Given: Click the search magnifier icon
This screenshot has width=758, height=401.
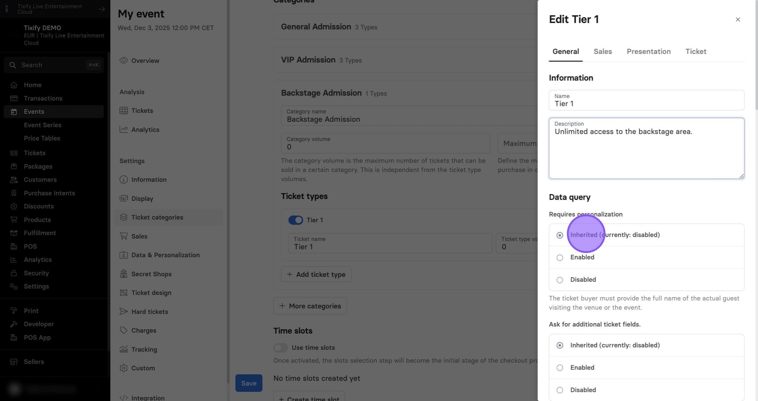Looking at the screenshot, I should (x=13, y=65).
